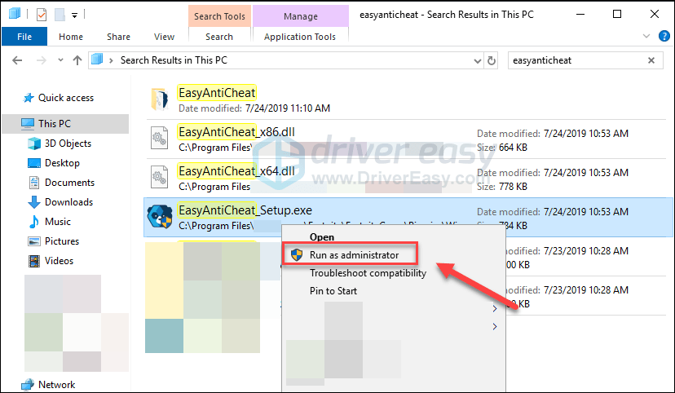This screenshot has width=675, height=393.
Task: Choose Run as administrator from context menu
Action: click(x=354, y=255)
